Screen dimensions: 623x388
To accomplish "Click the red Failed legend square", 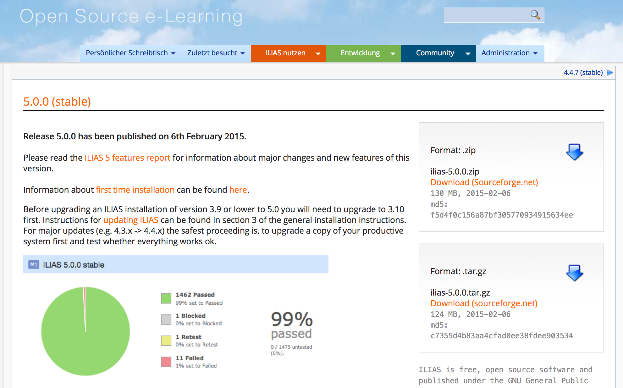I will [x=166, y=362].
